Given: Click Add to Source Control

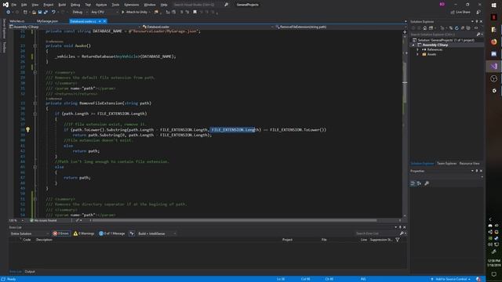Looking at the screenshot, I should coord(451,279).
